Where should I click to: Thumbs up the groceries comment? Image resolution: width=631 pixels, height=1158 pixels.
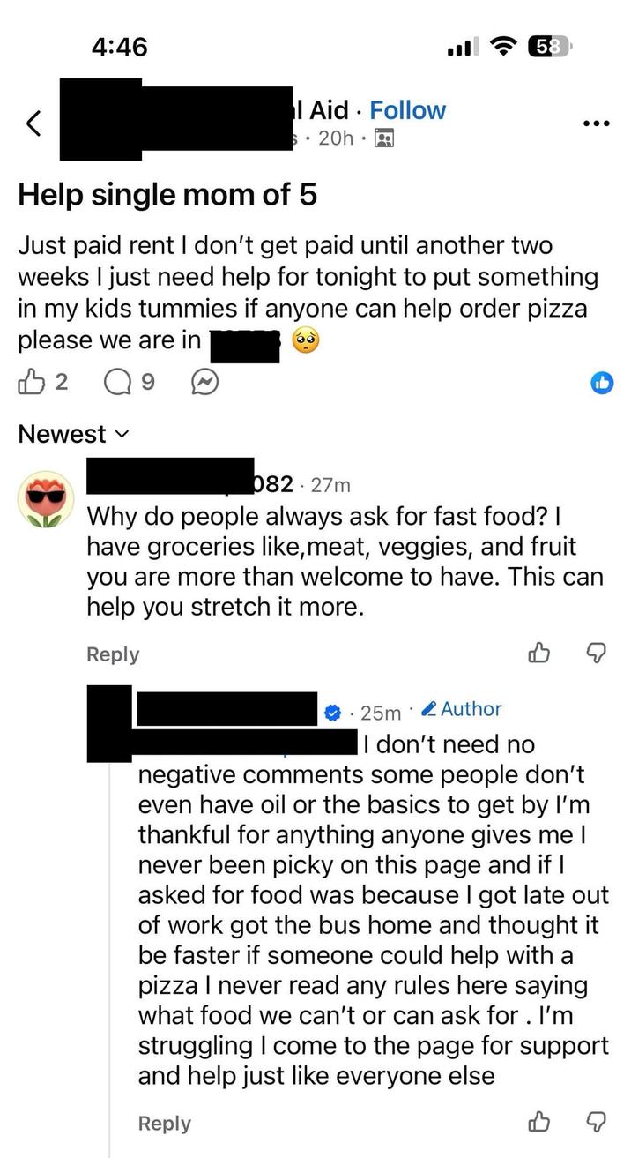point(538,654)
